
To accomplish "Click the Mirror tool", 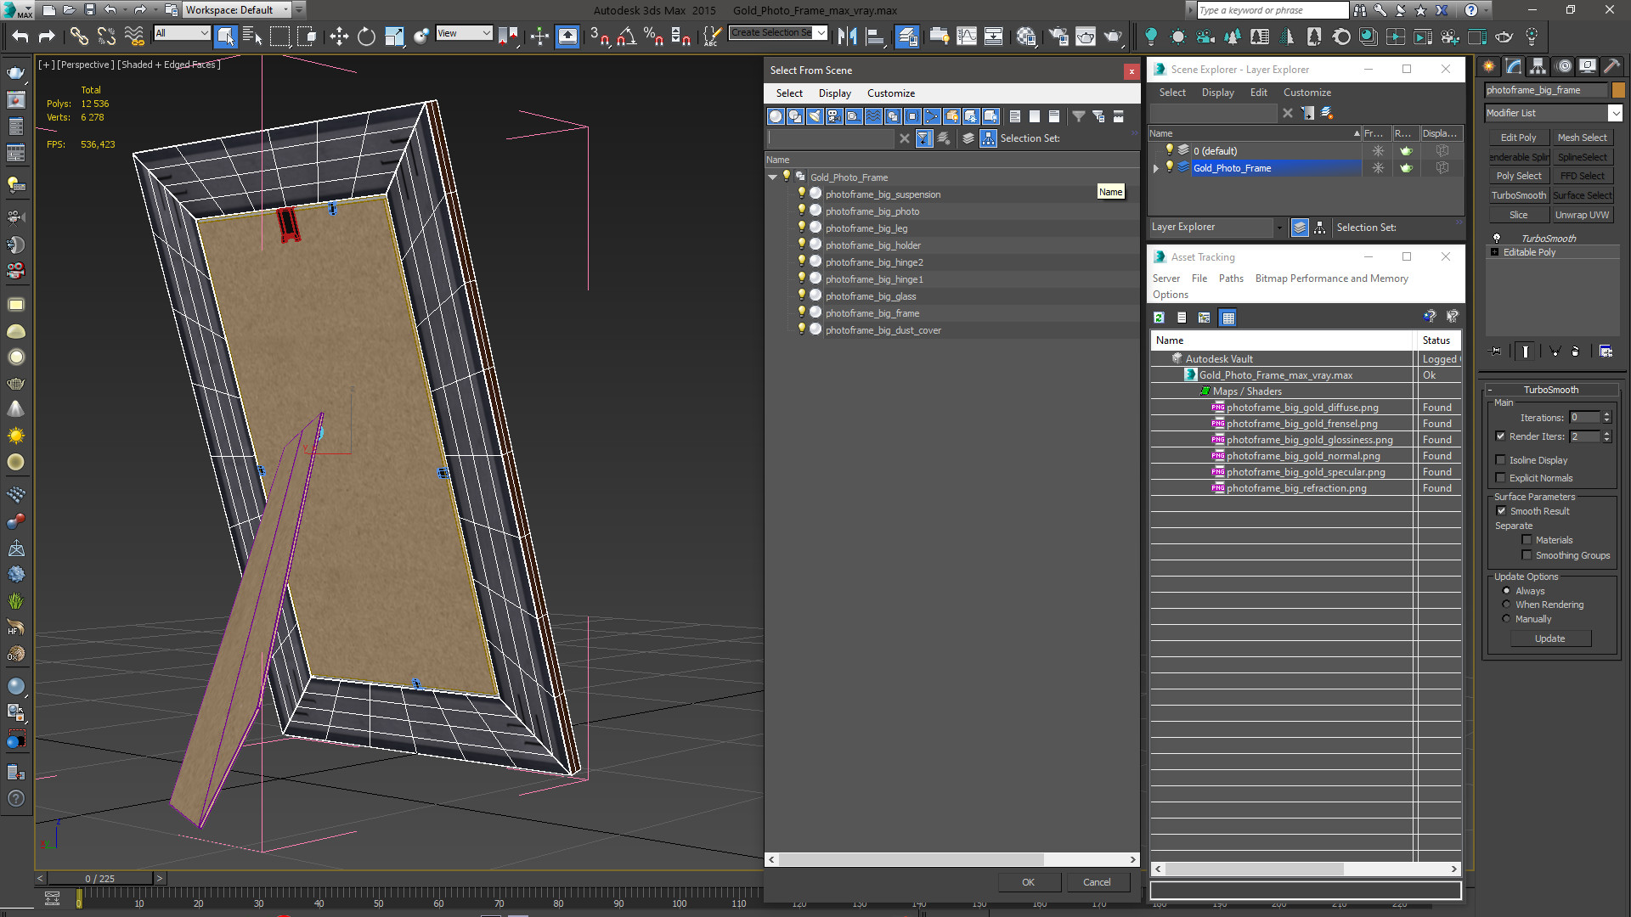I will click(847, 36).
